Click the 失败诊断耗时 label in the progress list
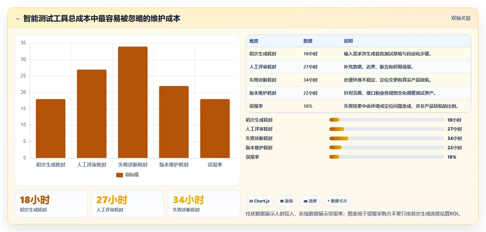Viewport: 486px width, 232px height. click(x=259, y=138)
